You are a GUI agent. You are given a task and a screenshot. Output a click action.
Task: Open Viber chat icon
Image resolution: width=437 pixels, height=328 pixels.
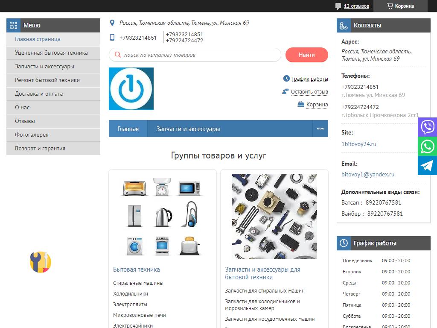(x=427, y=127)
